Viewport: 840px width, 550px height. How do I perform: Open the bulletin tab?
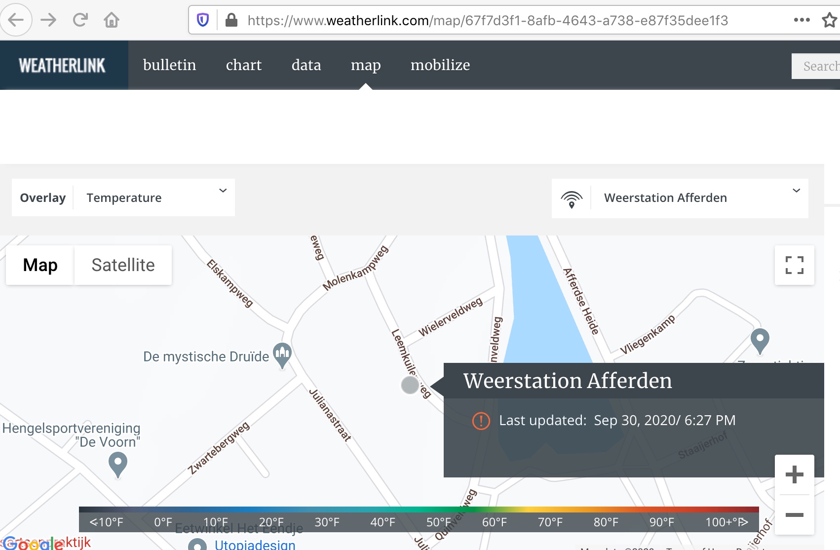point(169,65)
